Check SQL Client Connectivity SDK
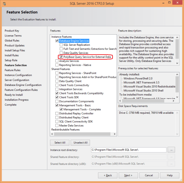 point(57,121)
